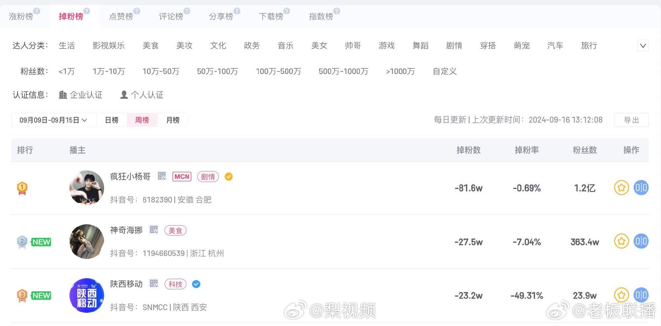Viewport: 661px width, 326px height.
Task: Open the 09月09日-09月15日 date range dropdown
Action: (53, 120)
